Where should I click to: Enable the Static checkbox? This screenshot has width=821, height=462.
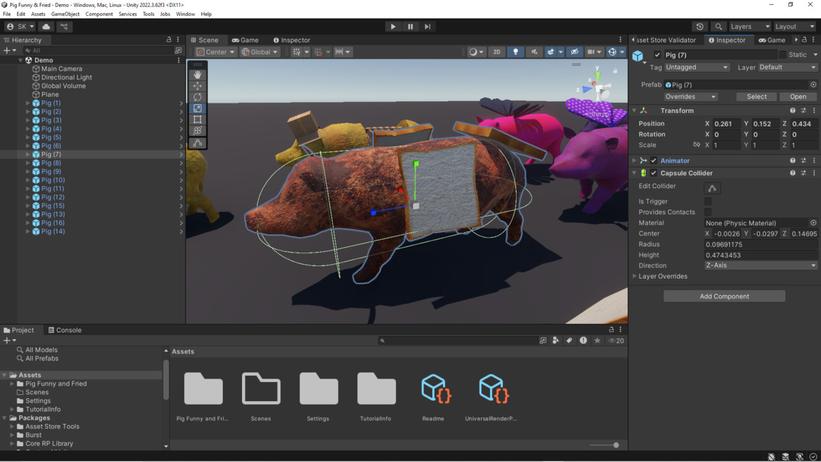pos(783,55)
